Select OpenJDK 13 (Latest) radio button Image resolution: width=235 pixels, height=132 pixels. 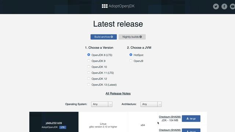click(x=89, y=84)
